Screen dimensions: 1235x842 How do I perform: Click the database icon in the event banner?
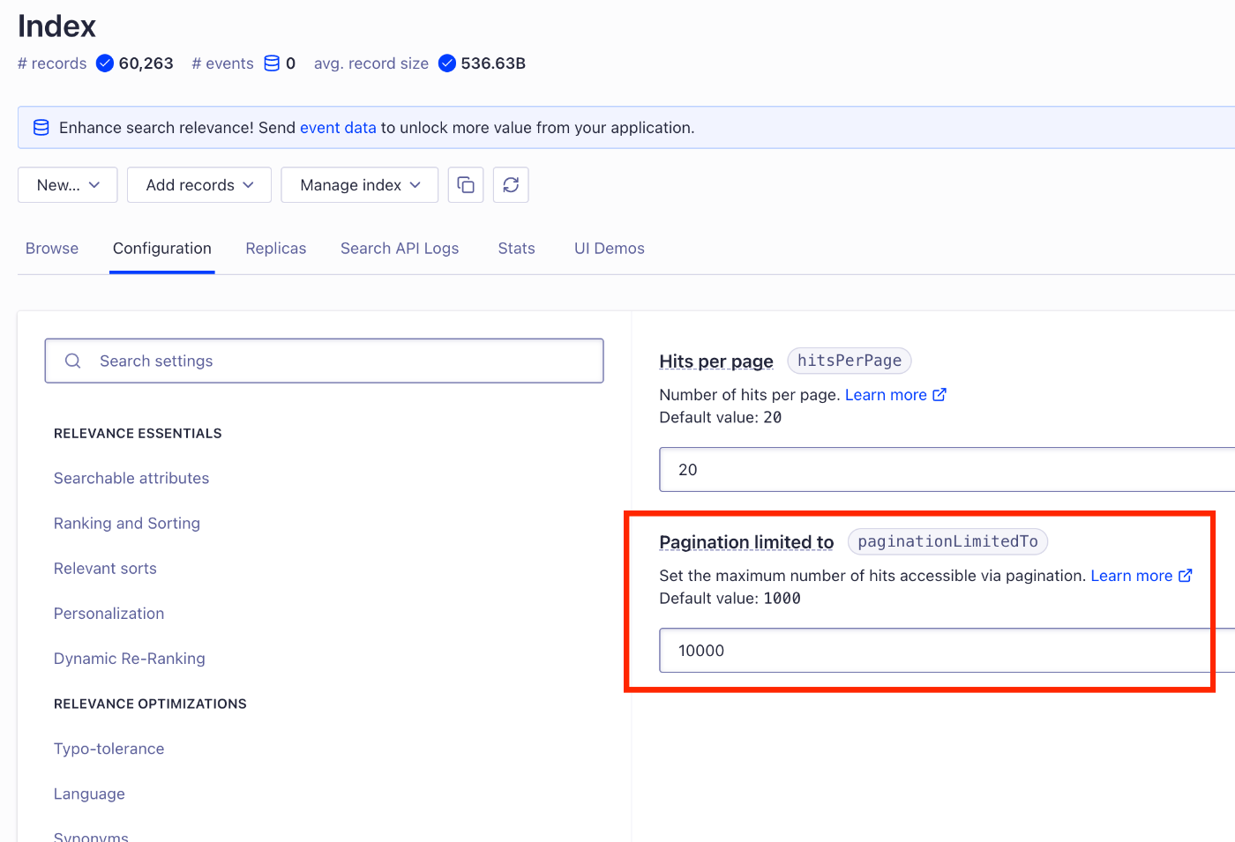(x=41, y=128)
